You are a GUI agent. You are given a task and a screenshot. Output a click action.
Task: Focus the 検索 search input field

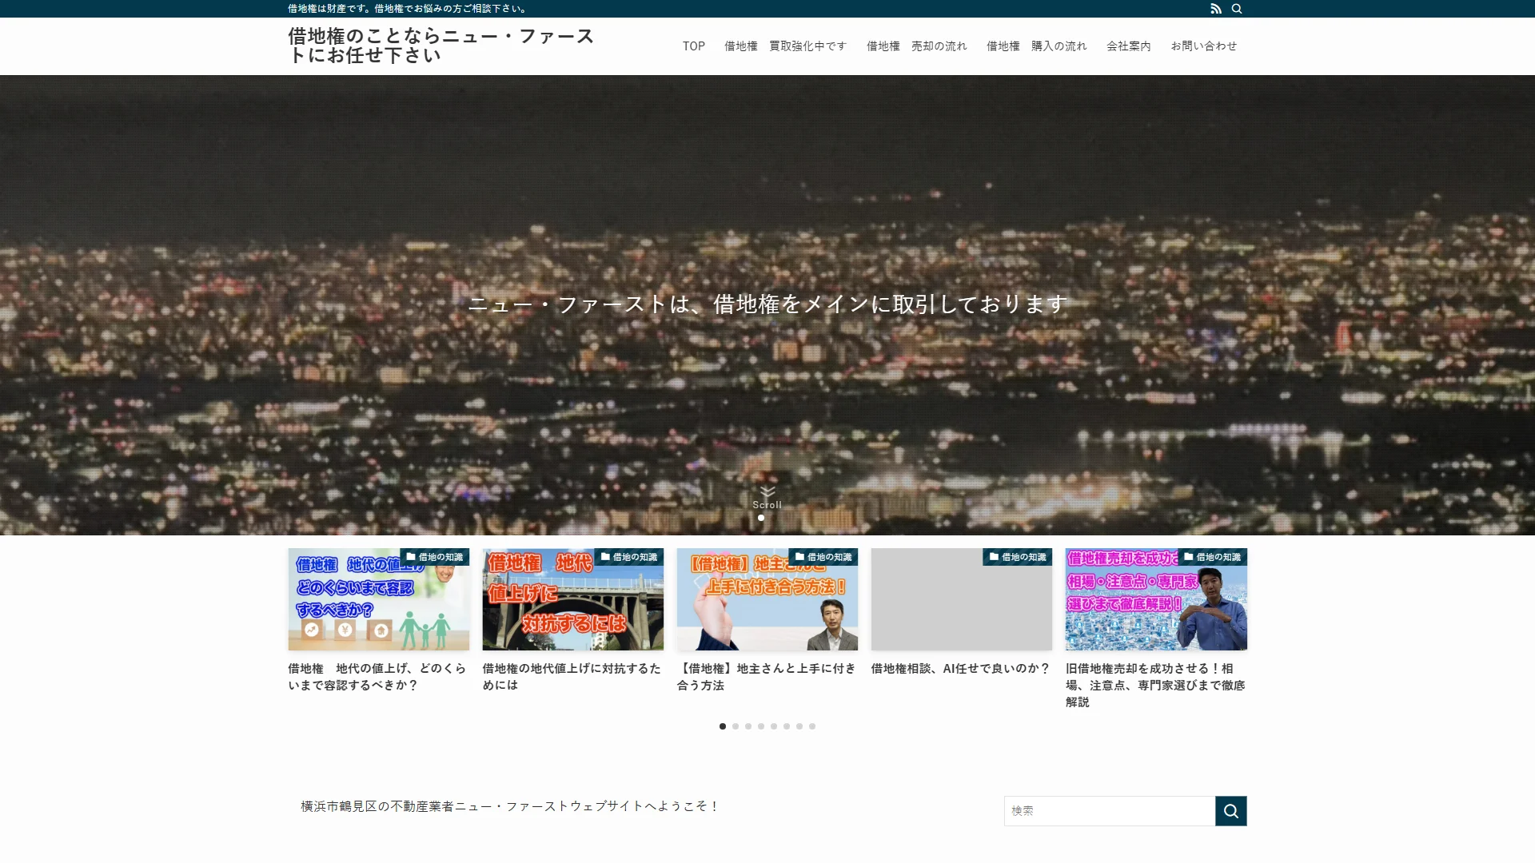pos(1110,811)
